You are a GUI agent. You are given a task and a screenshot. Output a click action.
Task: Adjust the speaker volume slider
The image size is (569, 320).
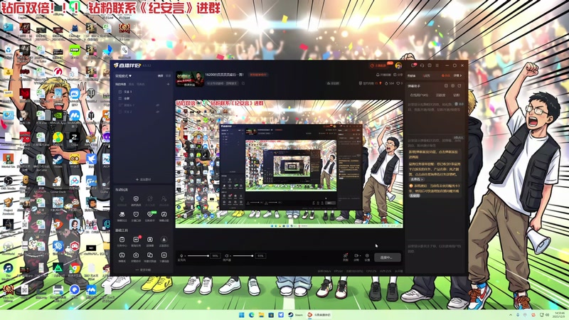click(243, 256)
